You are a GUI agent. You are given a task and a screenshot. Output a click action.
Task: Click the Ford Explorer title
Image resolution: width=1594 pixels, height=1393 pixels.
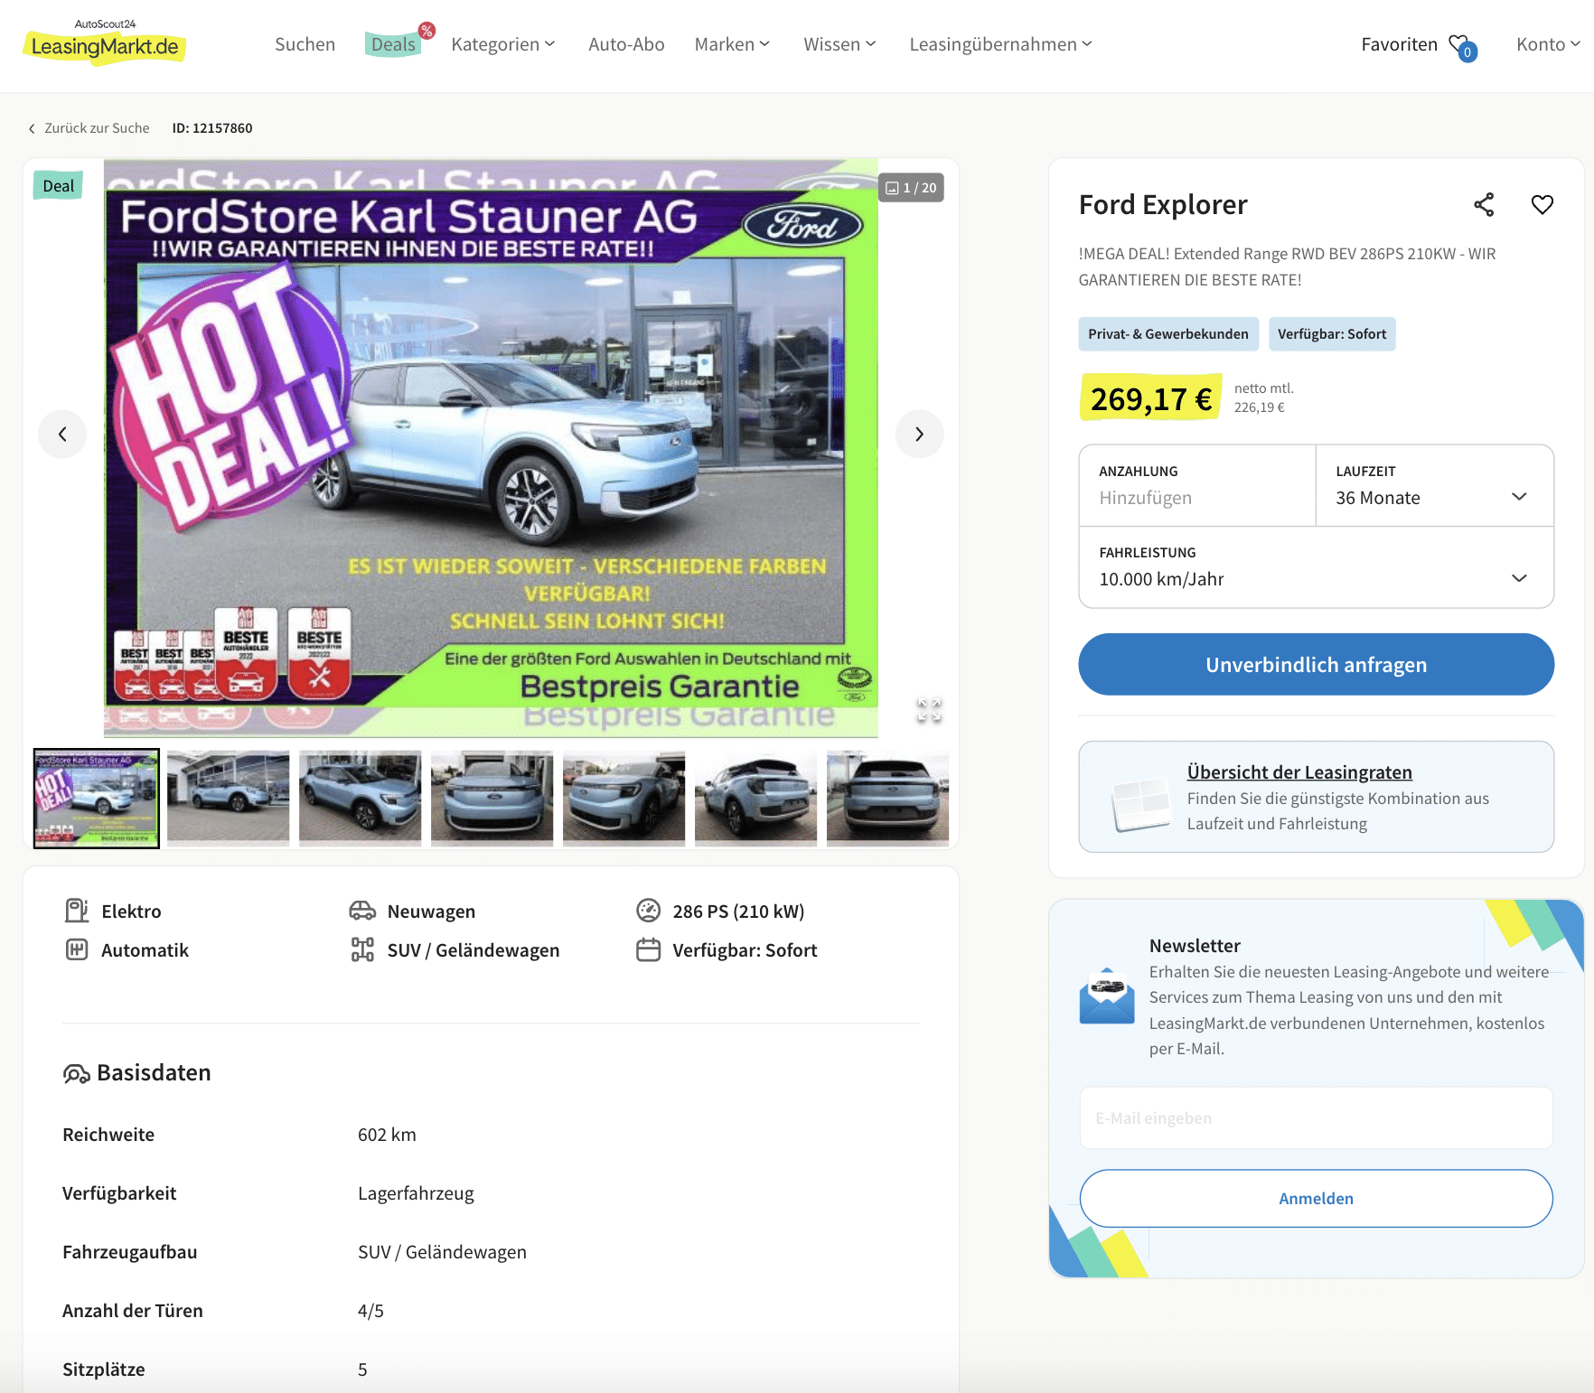click(x=1163, y=205)
